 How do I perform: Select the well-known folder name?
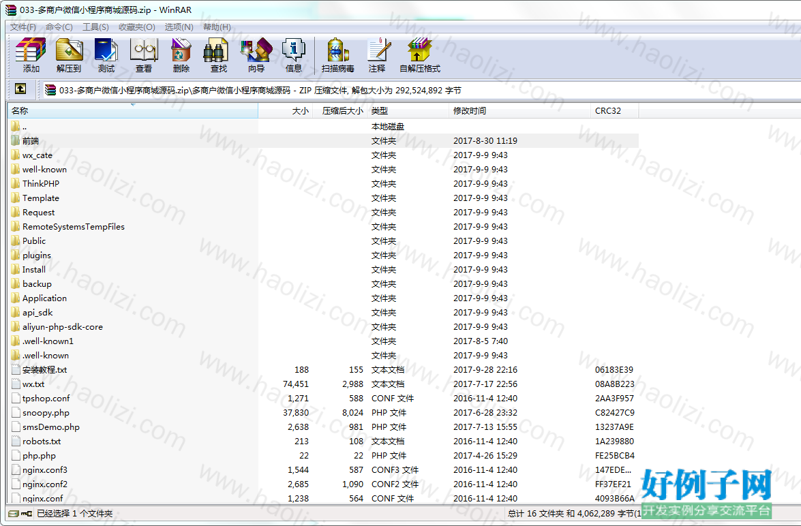tap(44, 169)
